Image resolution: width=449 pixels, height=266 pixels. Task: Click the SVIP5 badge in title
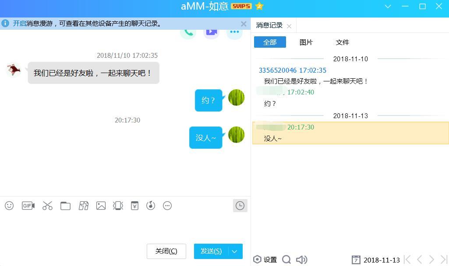click(241, 6)
